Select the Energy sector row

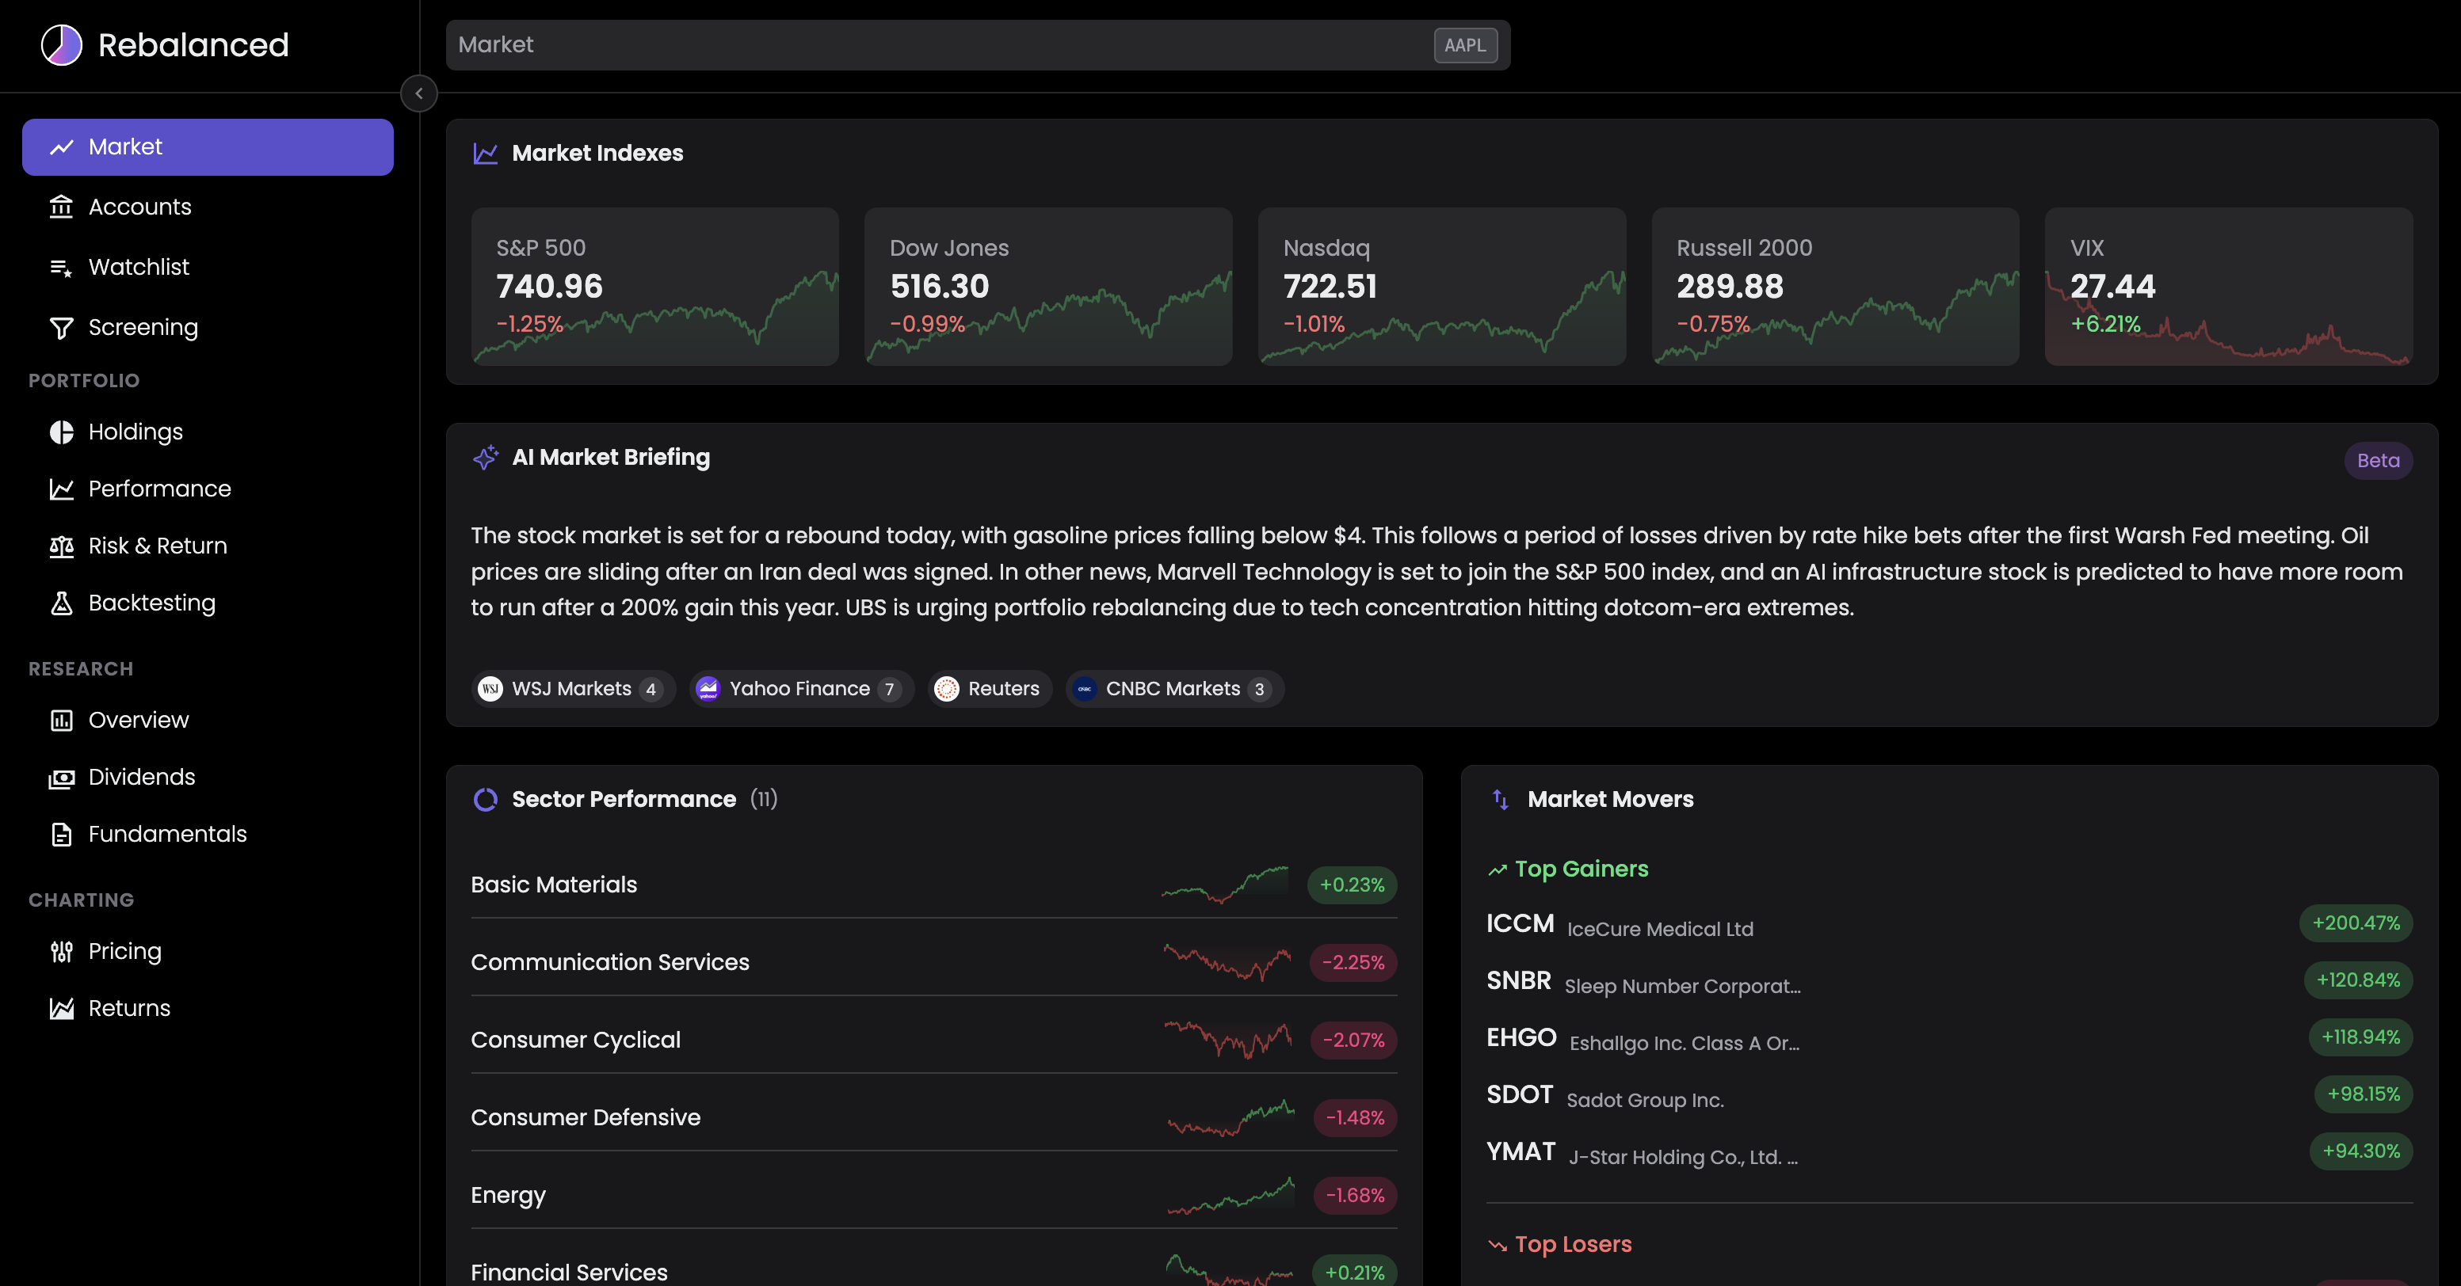[x=933, y=1195]
